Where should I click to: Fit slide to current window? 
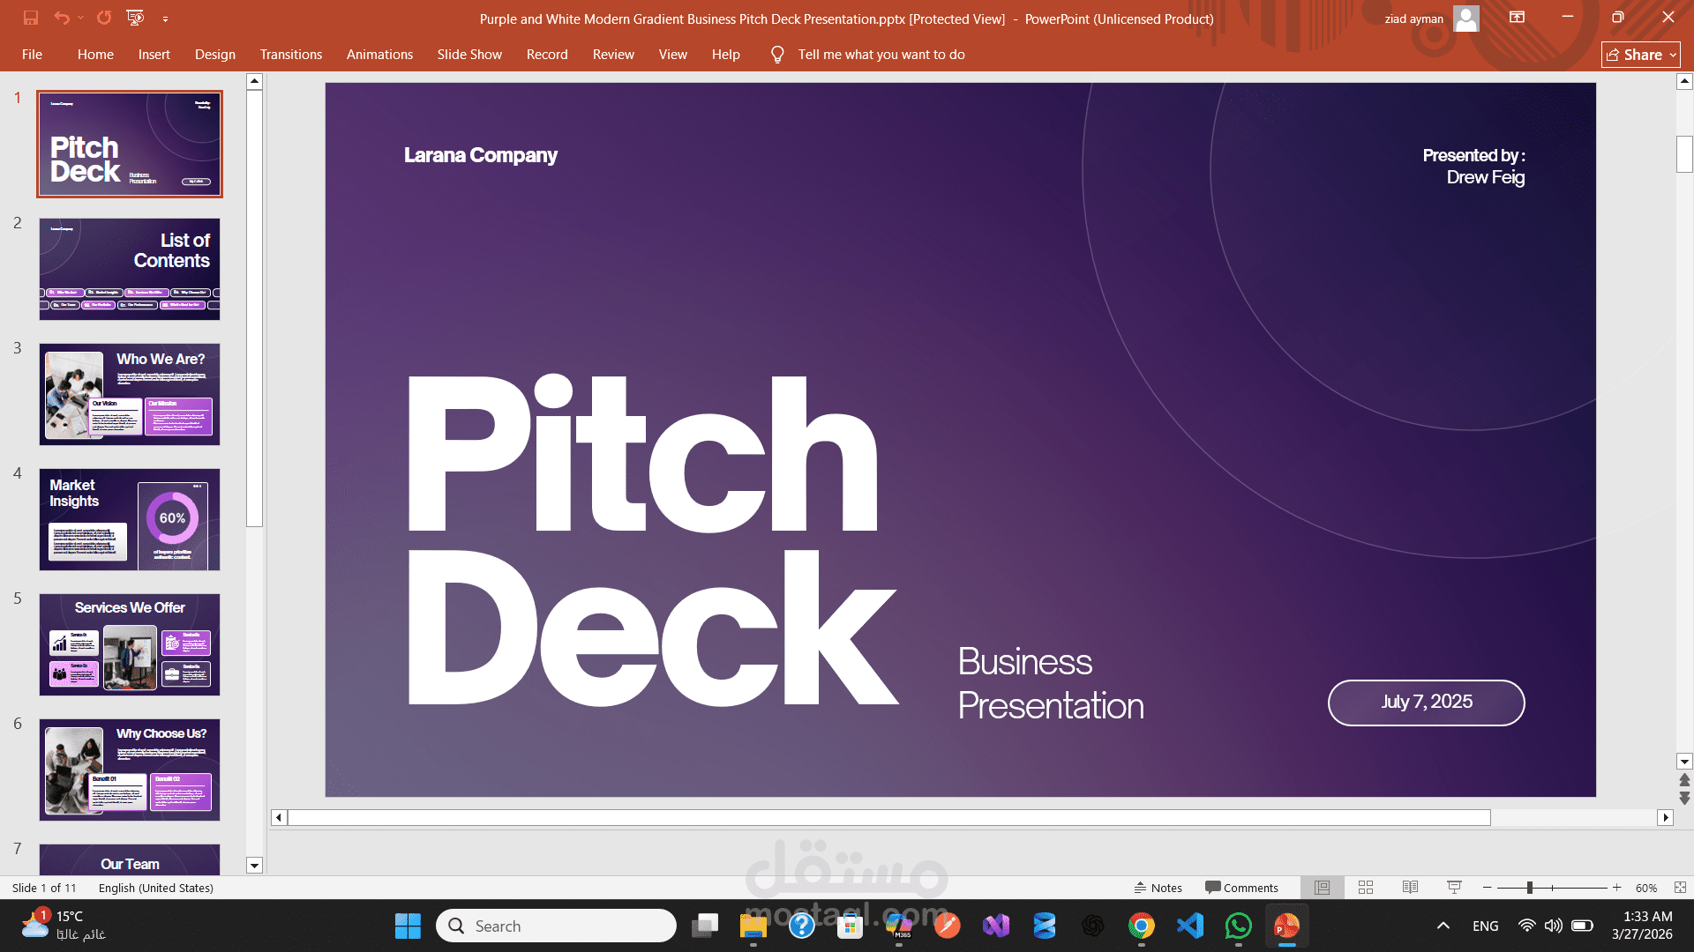(x=1680, y=888)
